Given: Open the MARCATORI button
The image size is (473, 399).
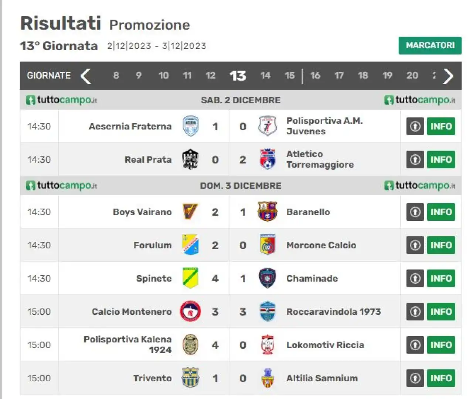Looking at the screenshot, I should 430,45.
